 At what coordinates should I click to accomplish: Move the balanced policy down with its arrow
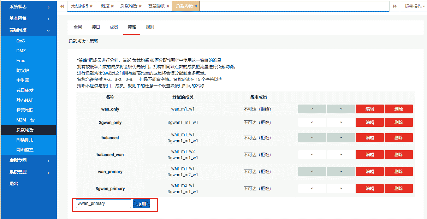tap(341, 137)
